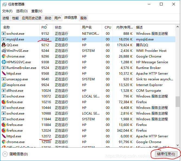Click the httpd.exe feather icon PID 12072
This screenshot has width=181, height=161.
4,136
